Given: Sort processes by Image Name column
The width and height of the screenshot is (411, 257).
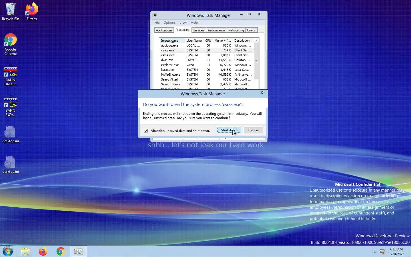Looking at the screenshot, I should pos(172,41).
